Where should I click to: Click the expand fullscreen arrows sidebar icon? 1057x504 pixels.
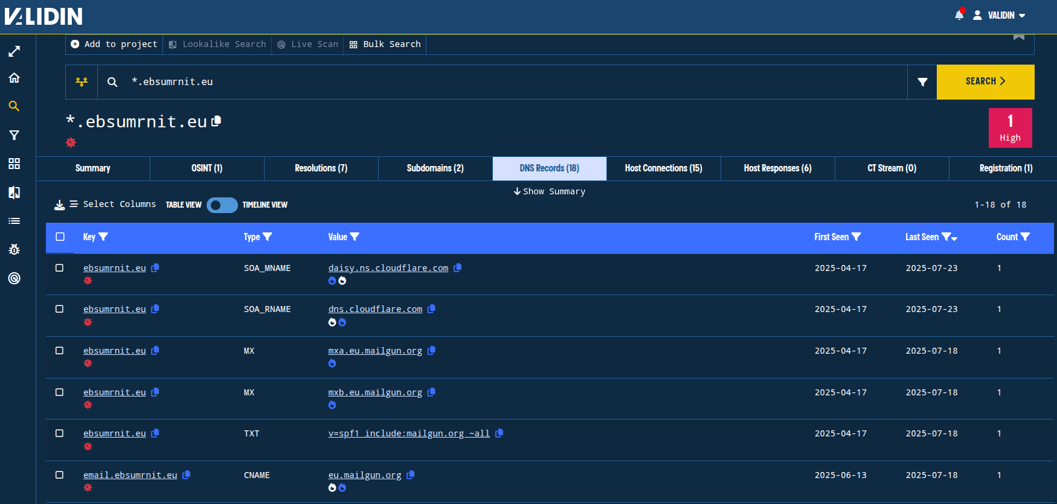tap(14, 51)
